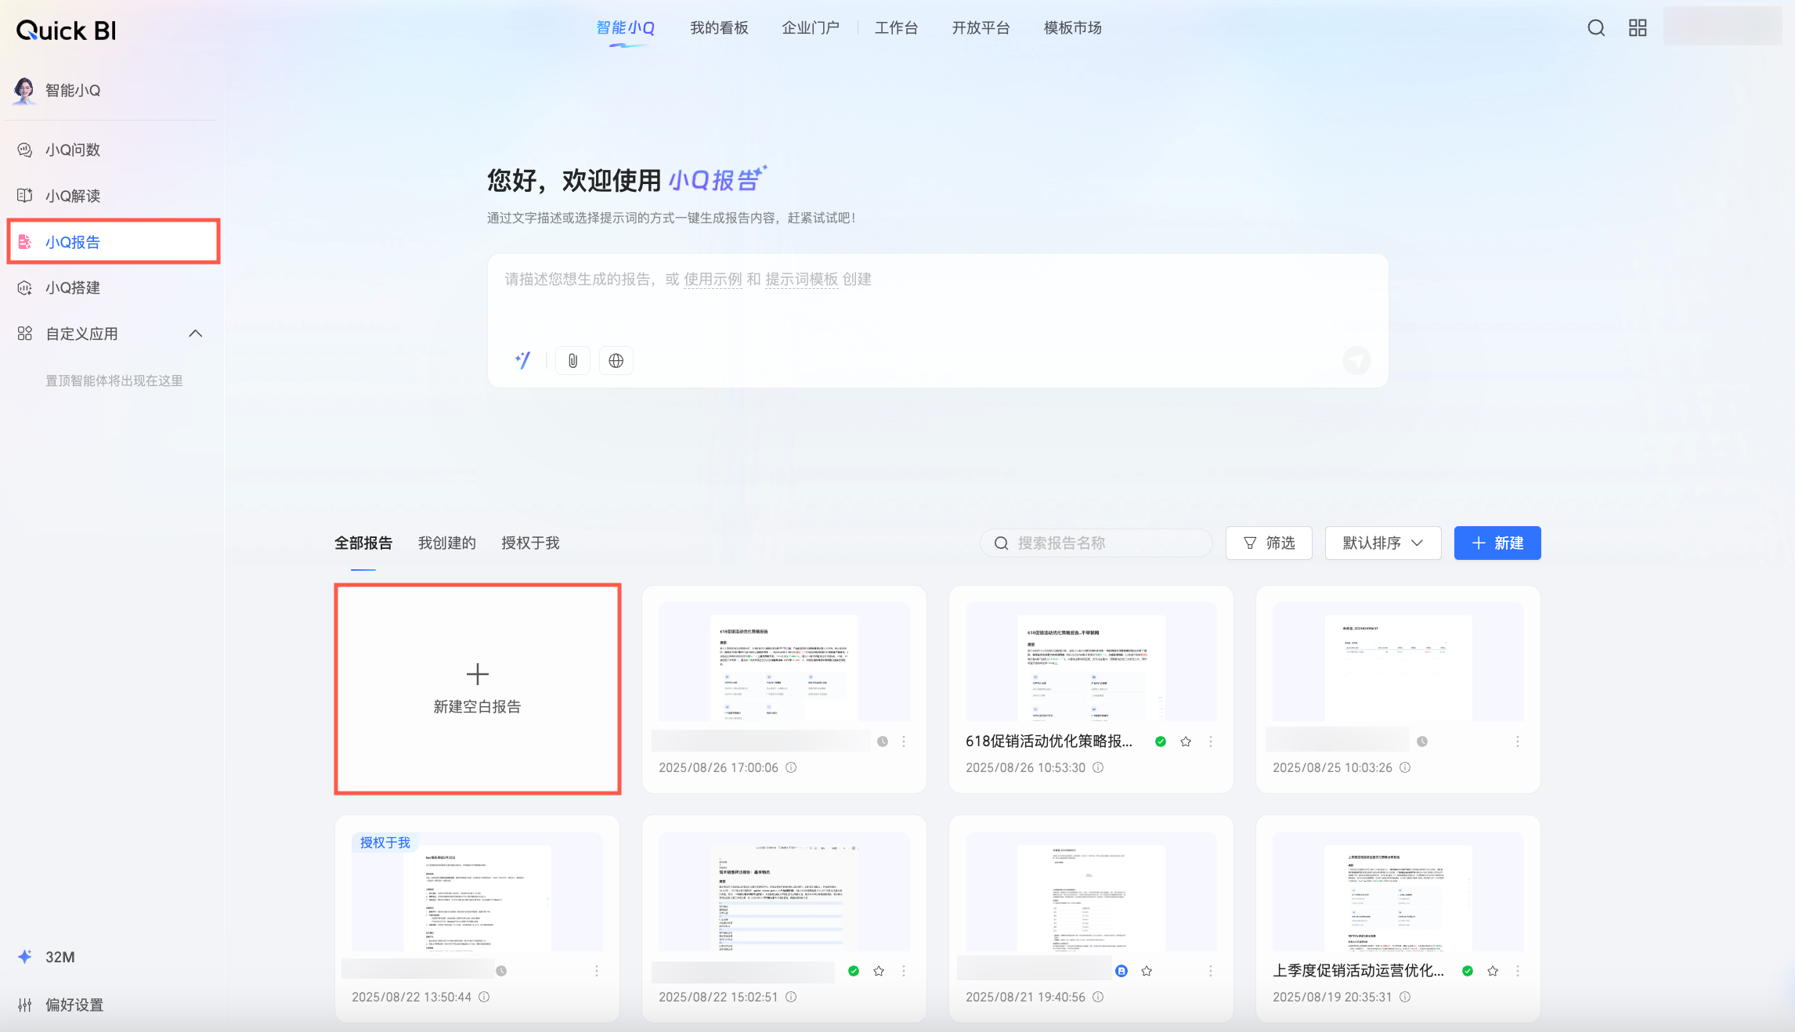Click the 使用示例 link in the prompt
The height and width of the screenshot is (1032, 1795).
point(713,280)
